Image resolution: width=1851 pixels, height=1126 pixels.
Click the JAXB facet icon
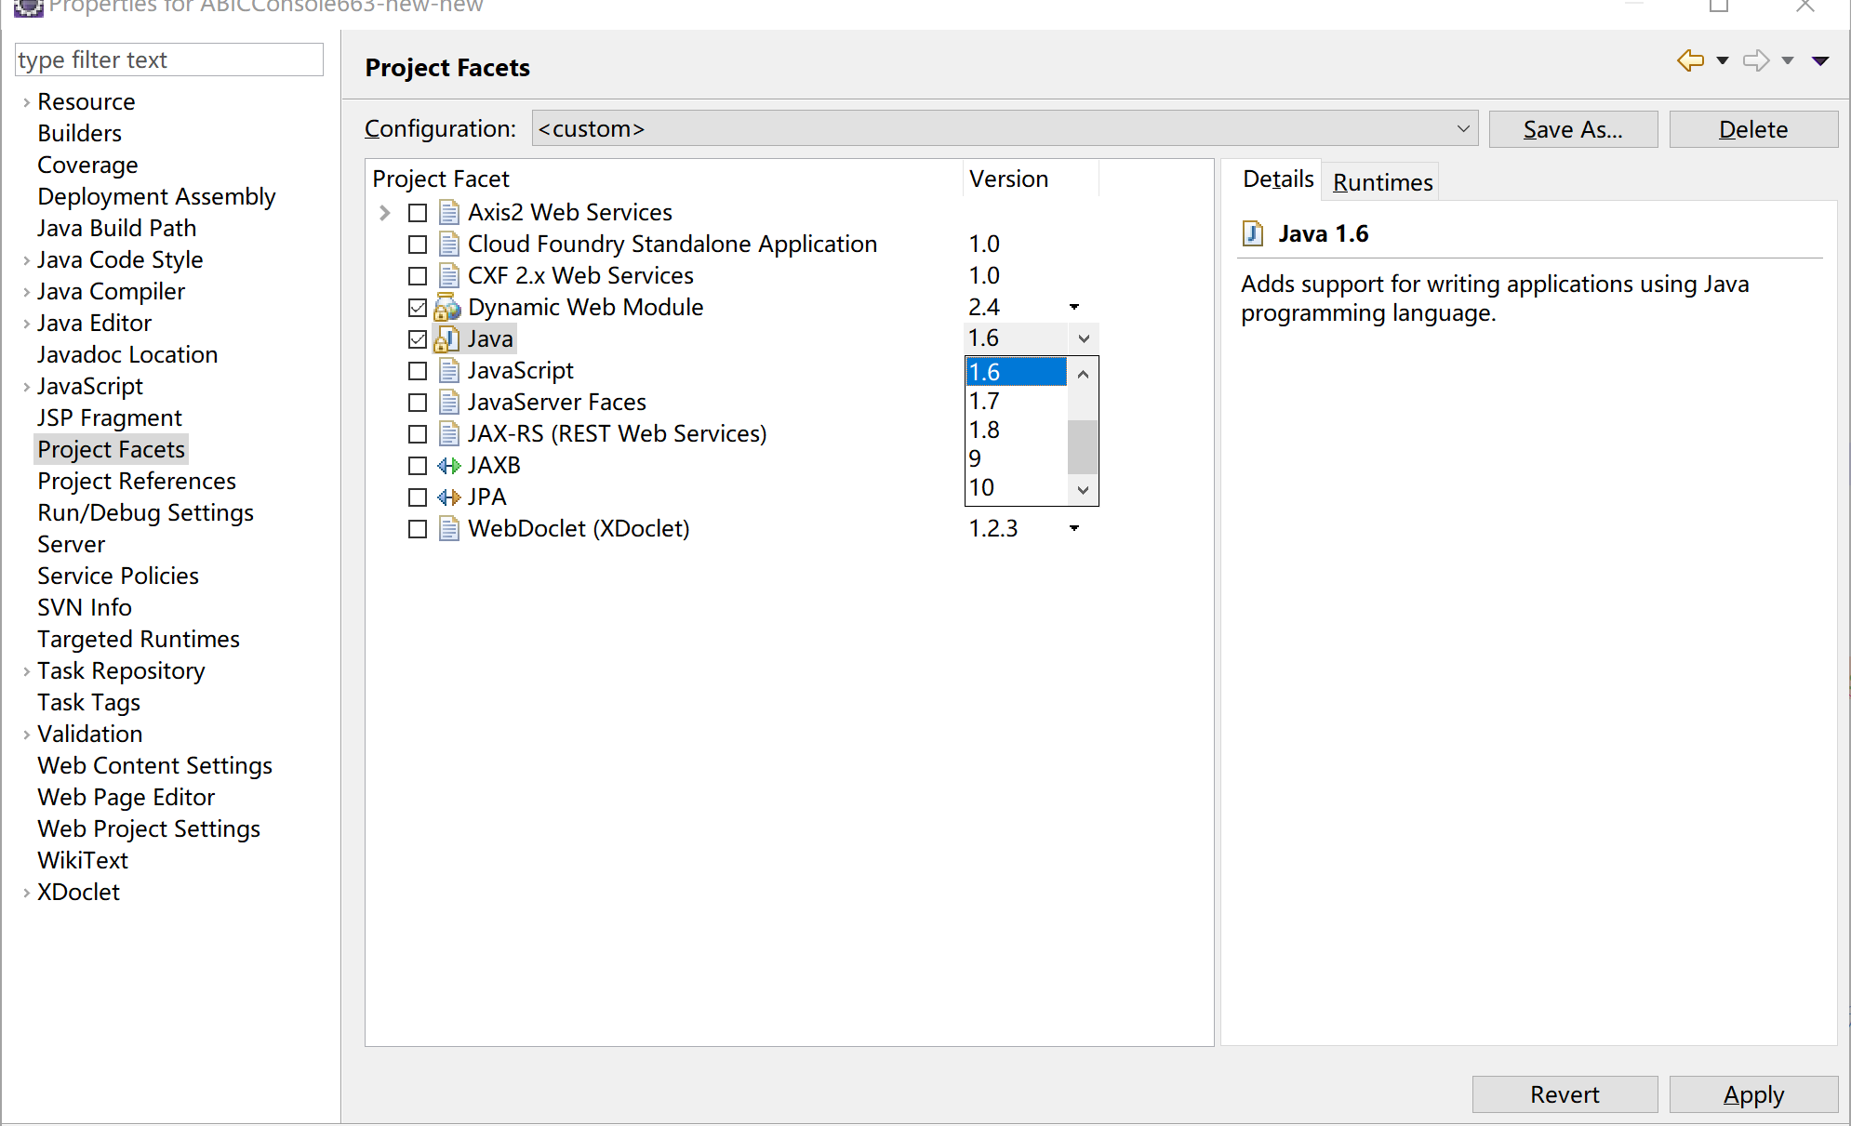[x=448, y=466]
